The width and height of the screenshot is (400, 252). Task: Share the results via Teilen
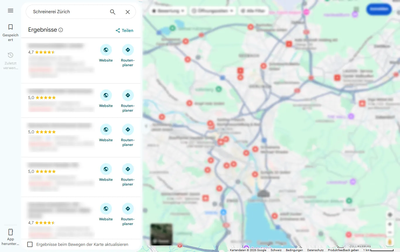click(124, 30)
